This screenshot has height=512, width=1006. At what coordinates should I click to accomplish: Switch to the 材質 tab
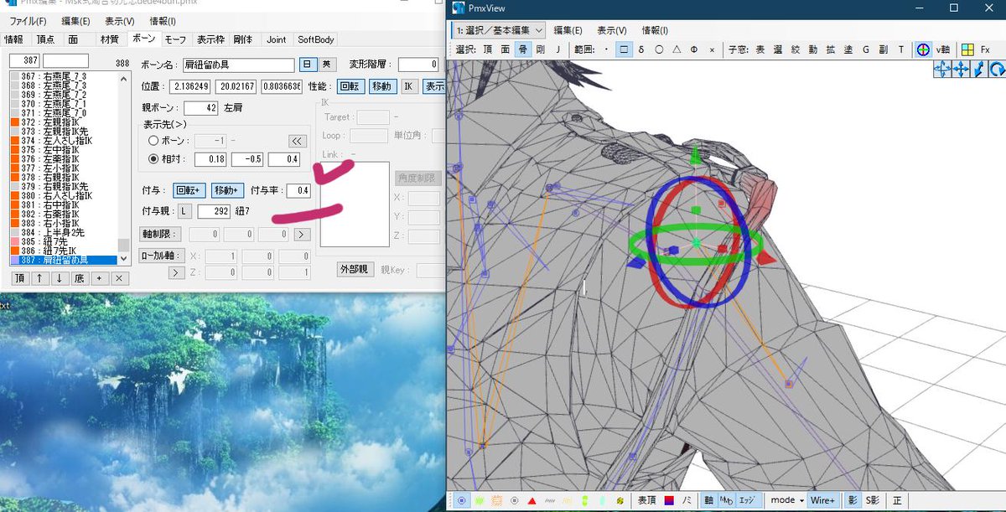(110, 39)
